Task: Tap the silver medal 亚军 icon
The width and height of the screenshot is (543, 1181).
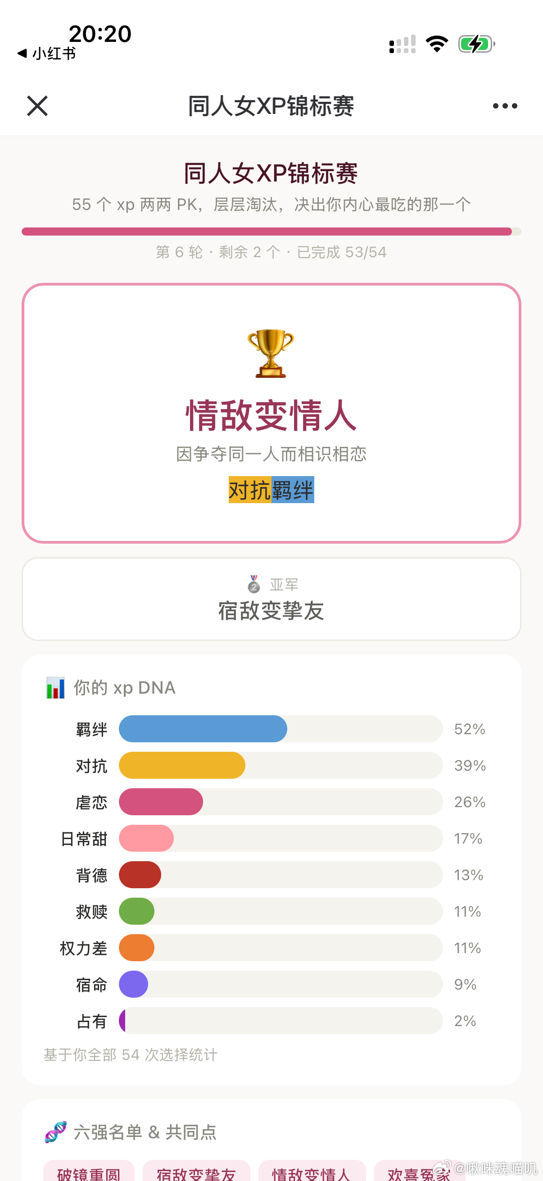Action: [254, 584]
